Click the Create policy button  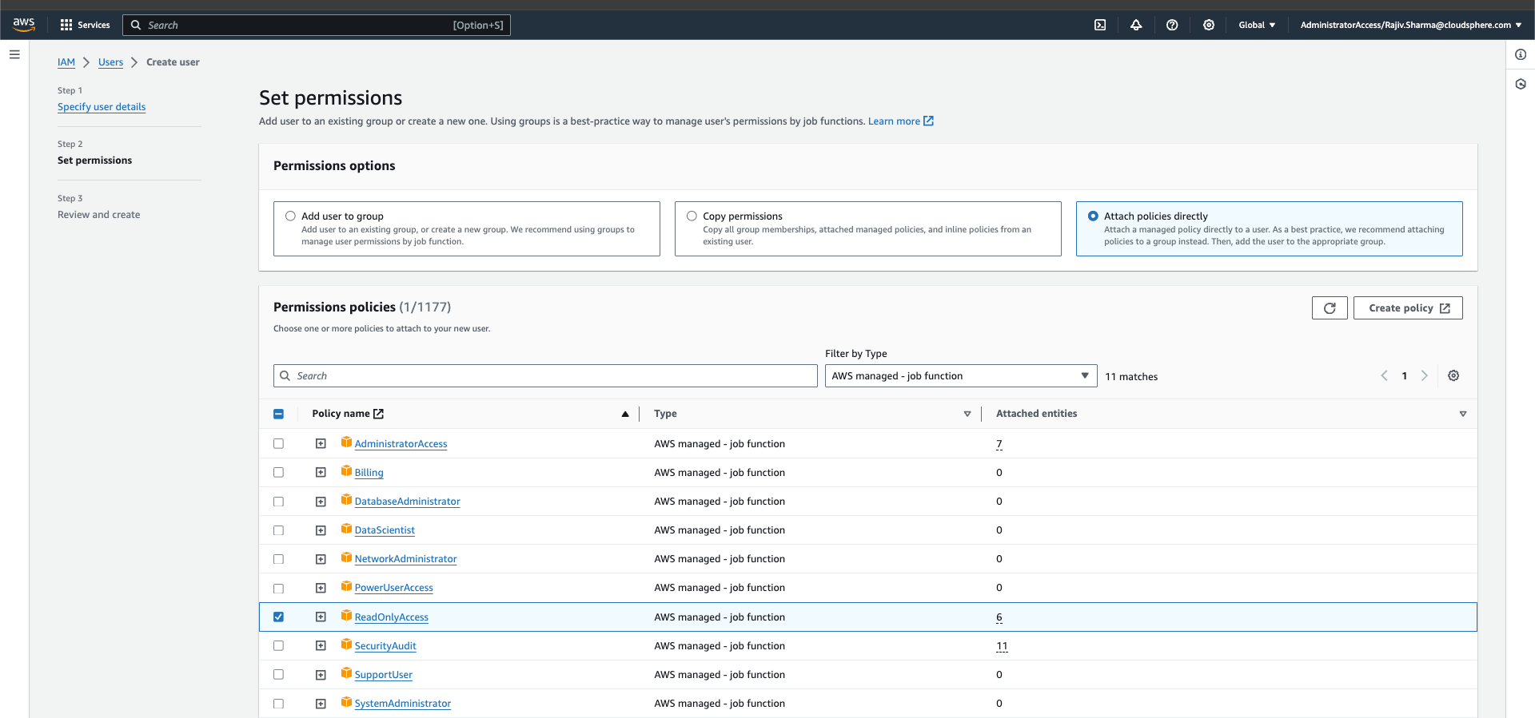1408,308
